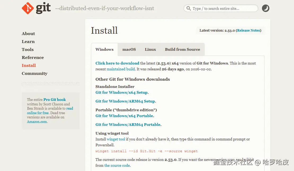Screen dimensions: 294x171
Task: Click the Install page heading
Action: (x=104, y=31)
